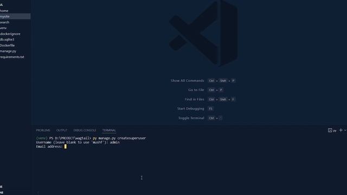Open the Dockerfile
The width and height of the screenshot is (347, 195).
click(7, 45)
